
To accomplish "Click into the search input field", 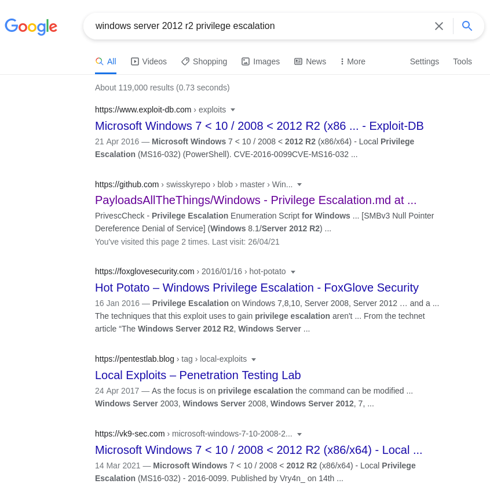I will point(255,26).
